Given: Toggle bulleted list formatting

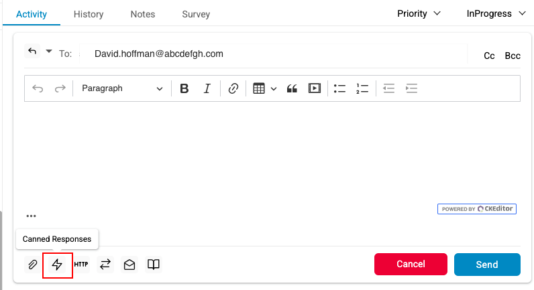Looking at the screenshot, I should 339,88.
